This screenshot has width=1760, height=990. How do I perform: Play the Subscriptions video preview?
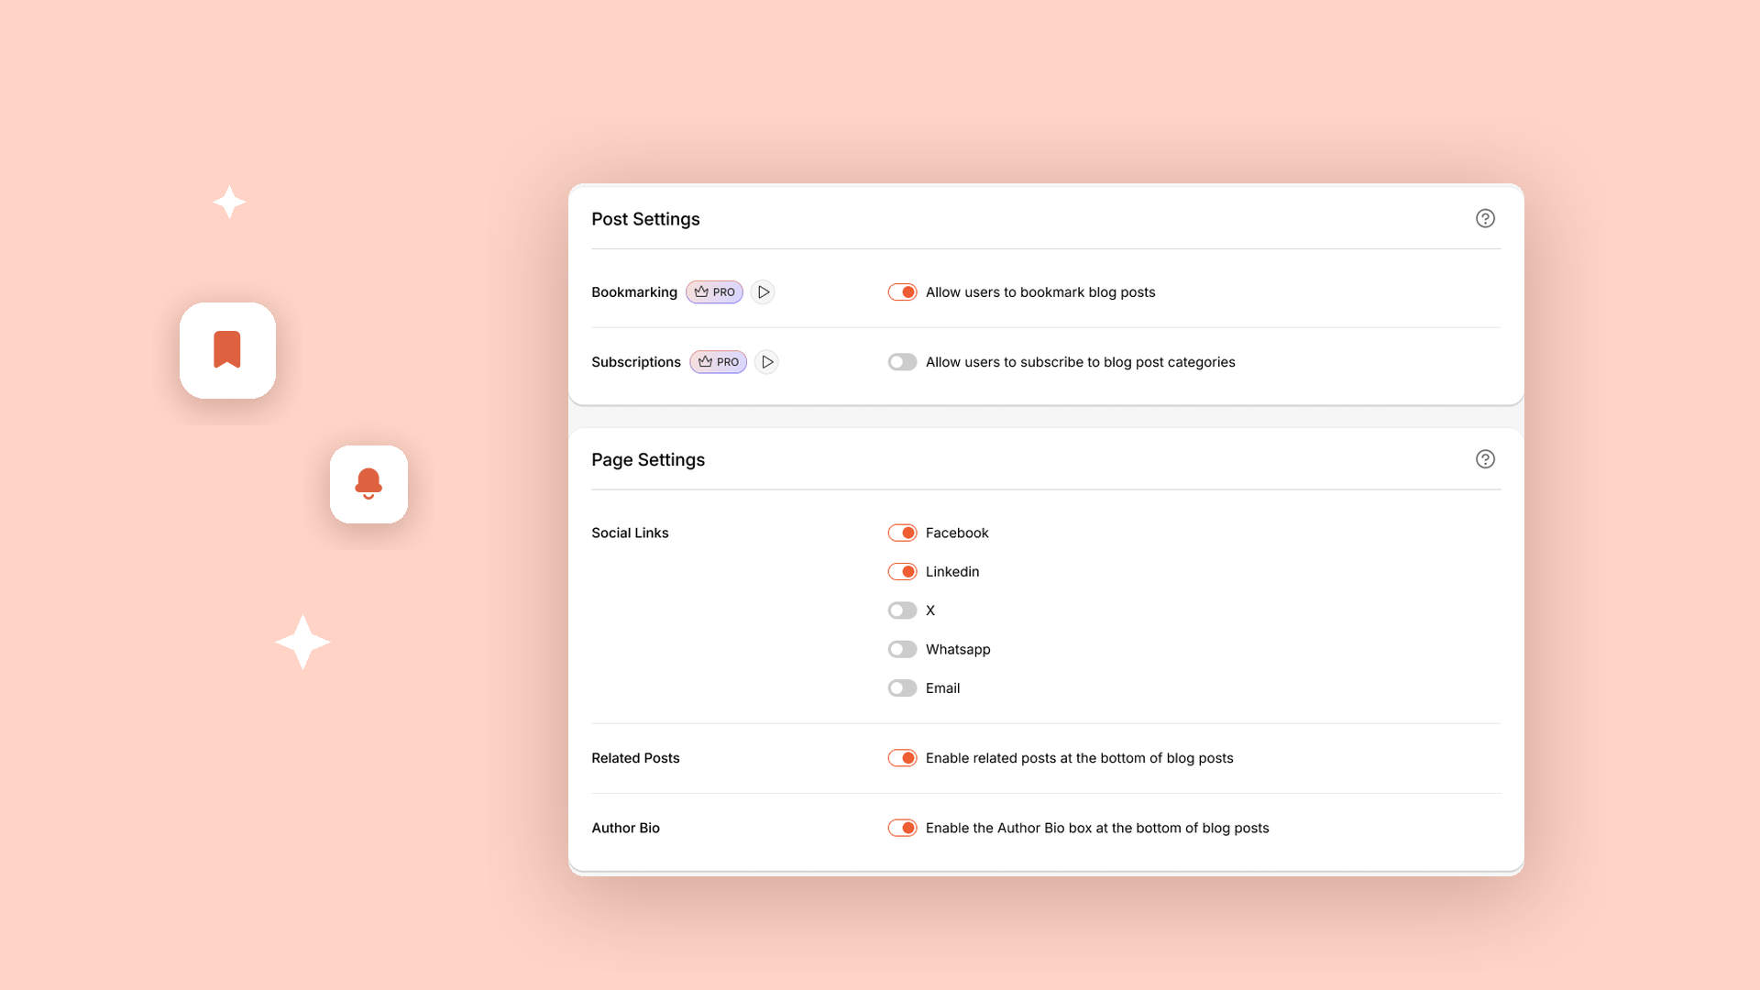coord(766,362)
